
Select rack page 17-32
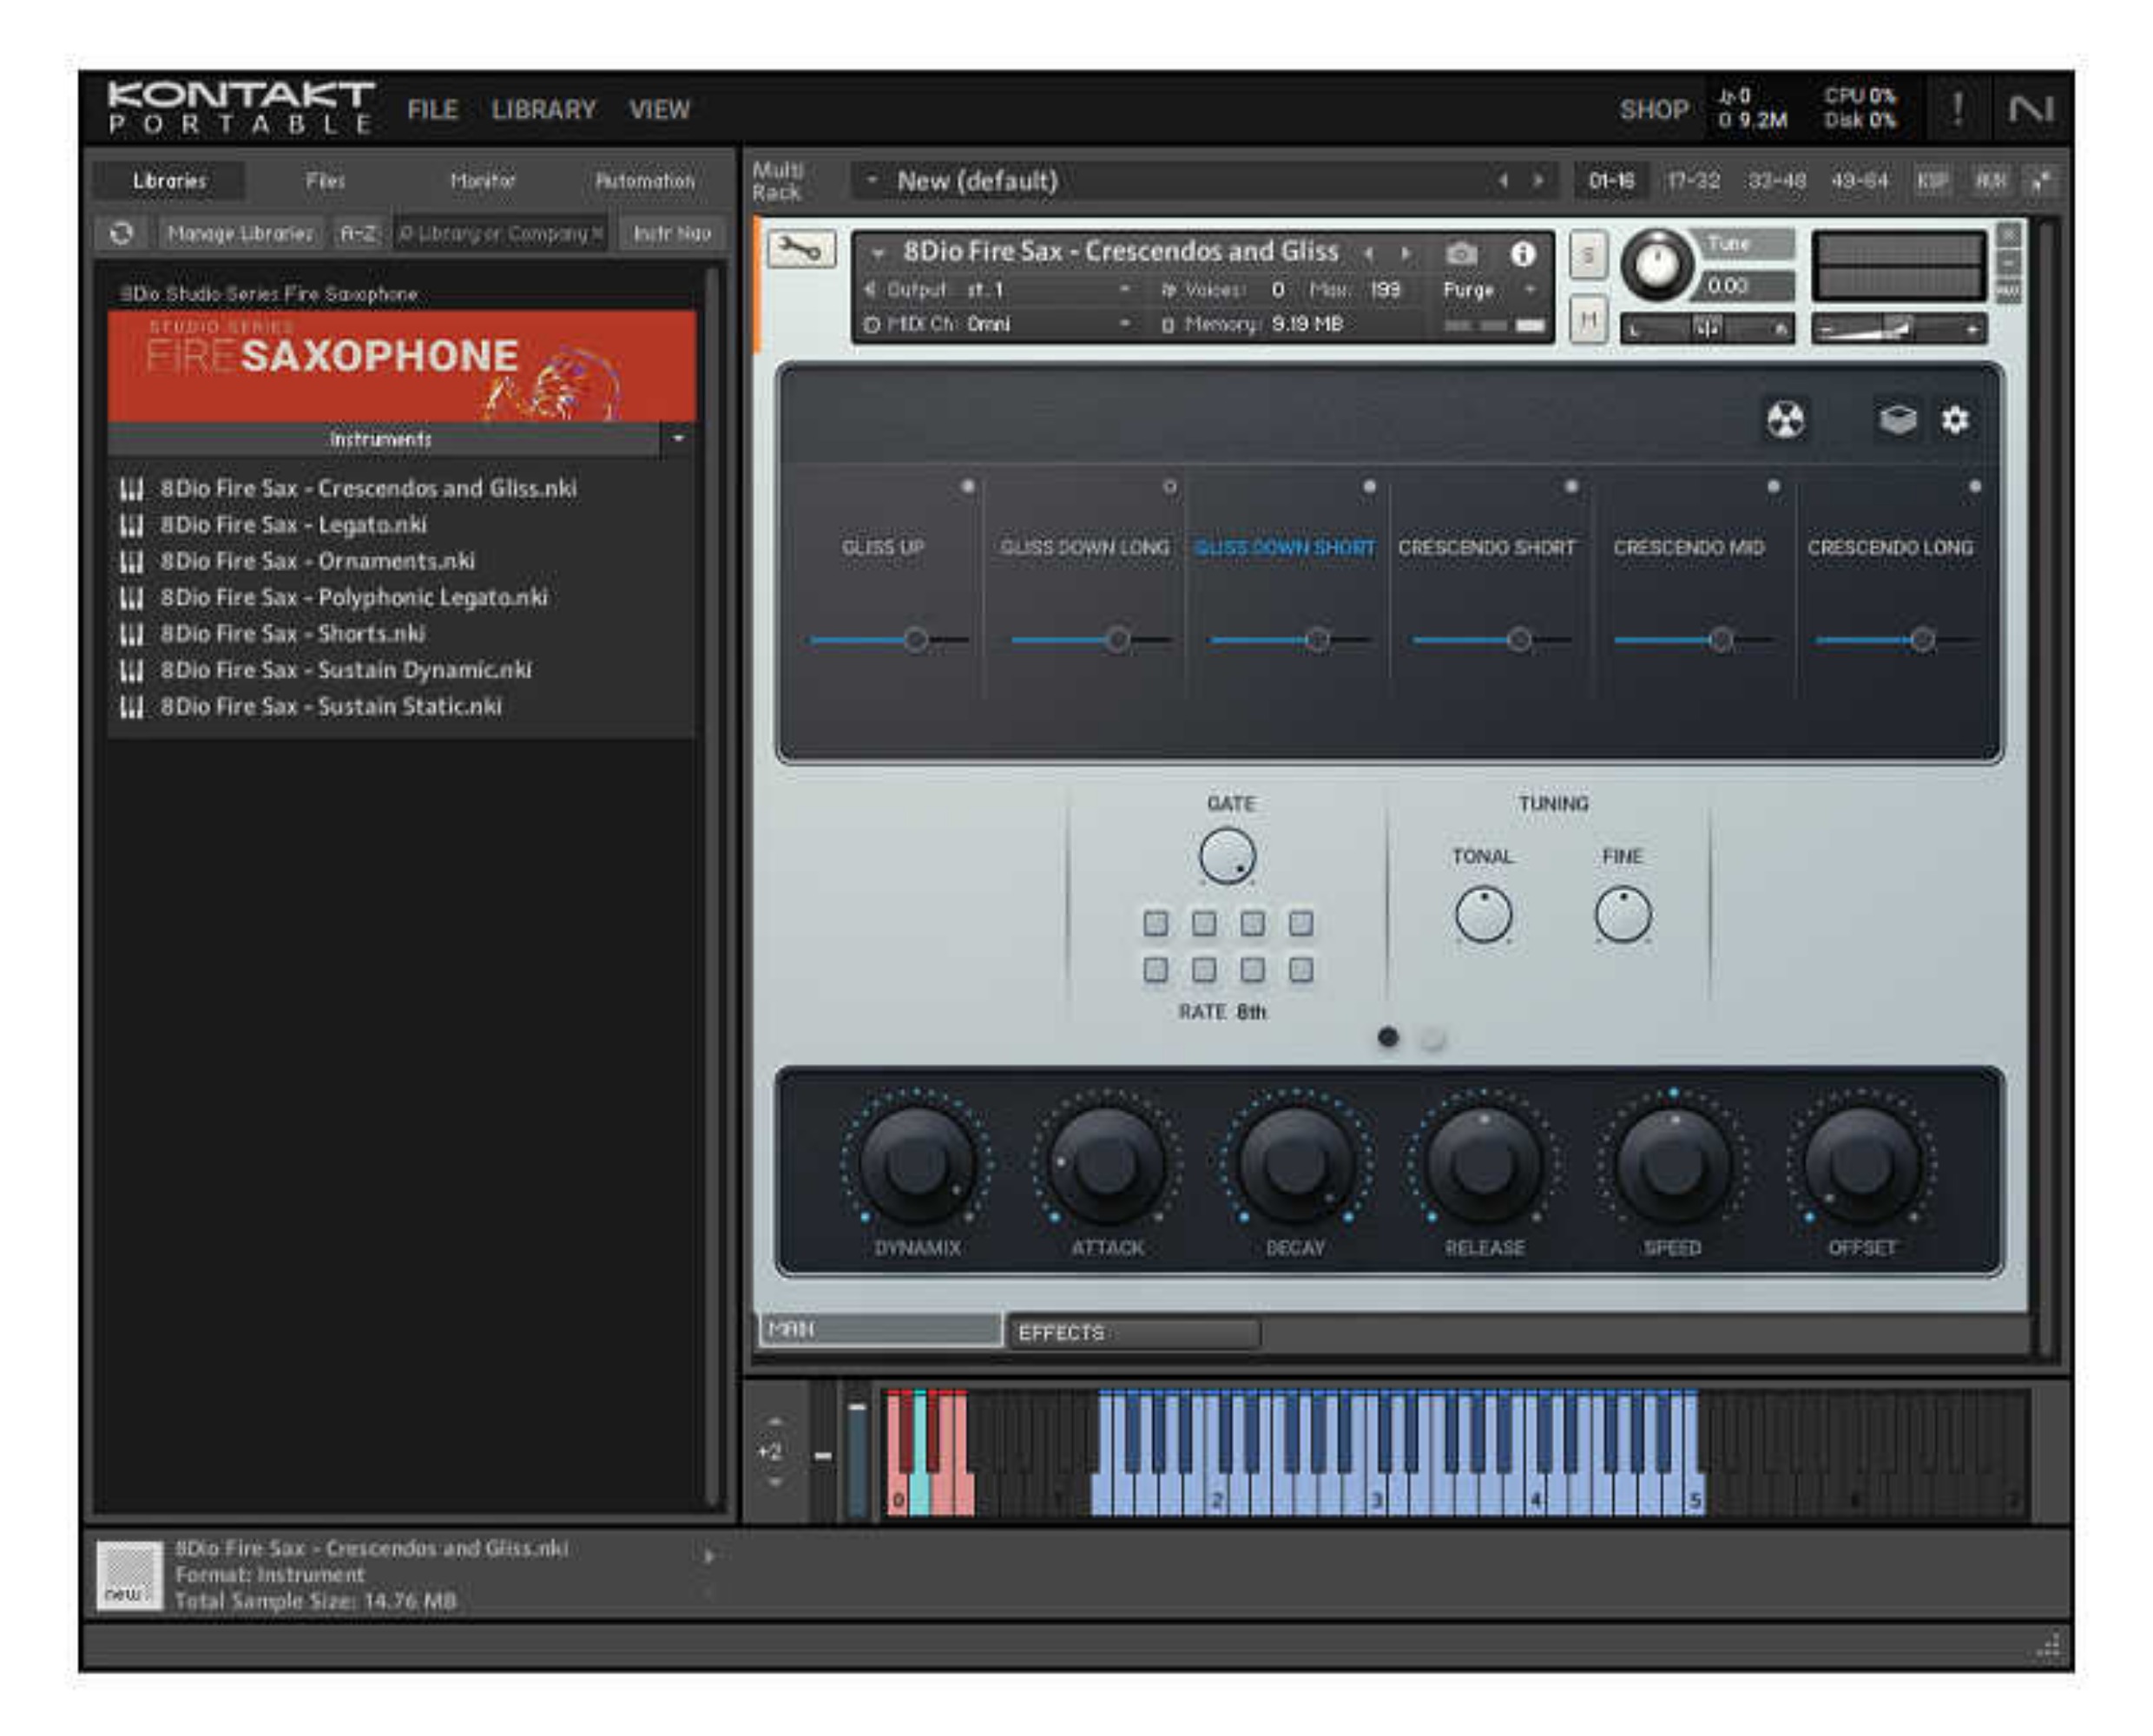click(1693, 181)
